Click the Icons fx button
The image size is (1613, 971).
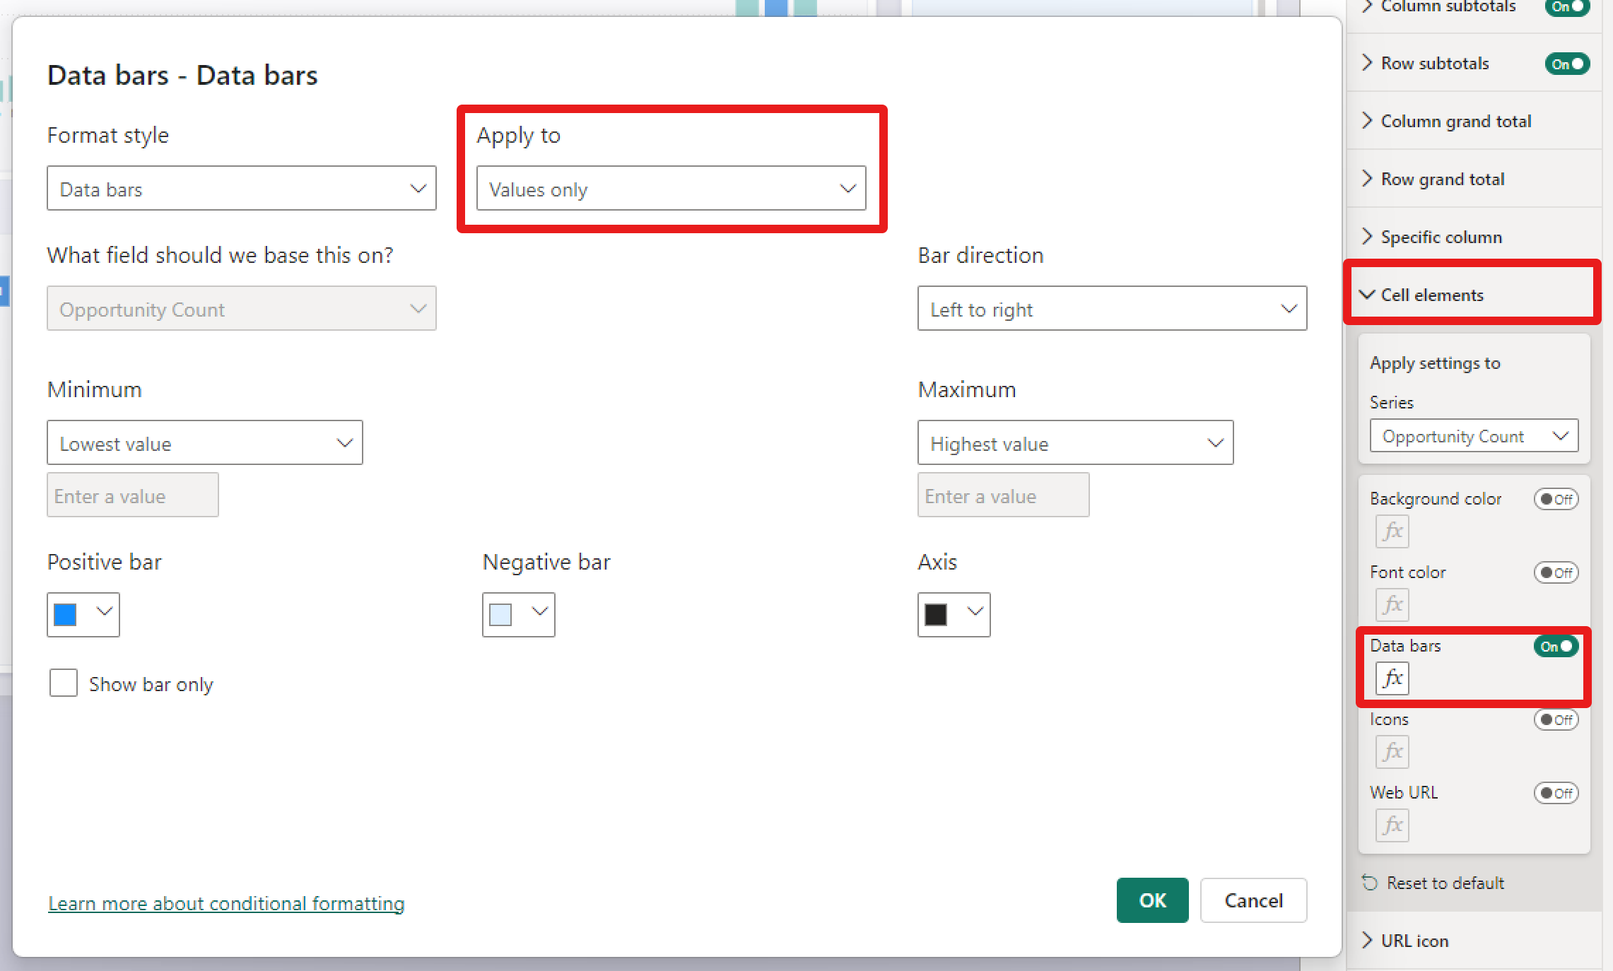(x=1392, y=752)
